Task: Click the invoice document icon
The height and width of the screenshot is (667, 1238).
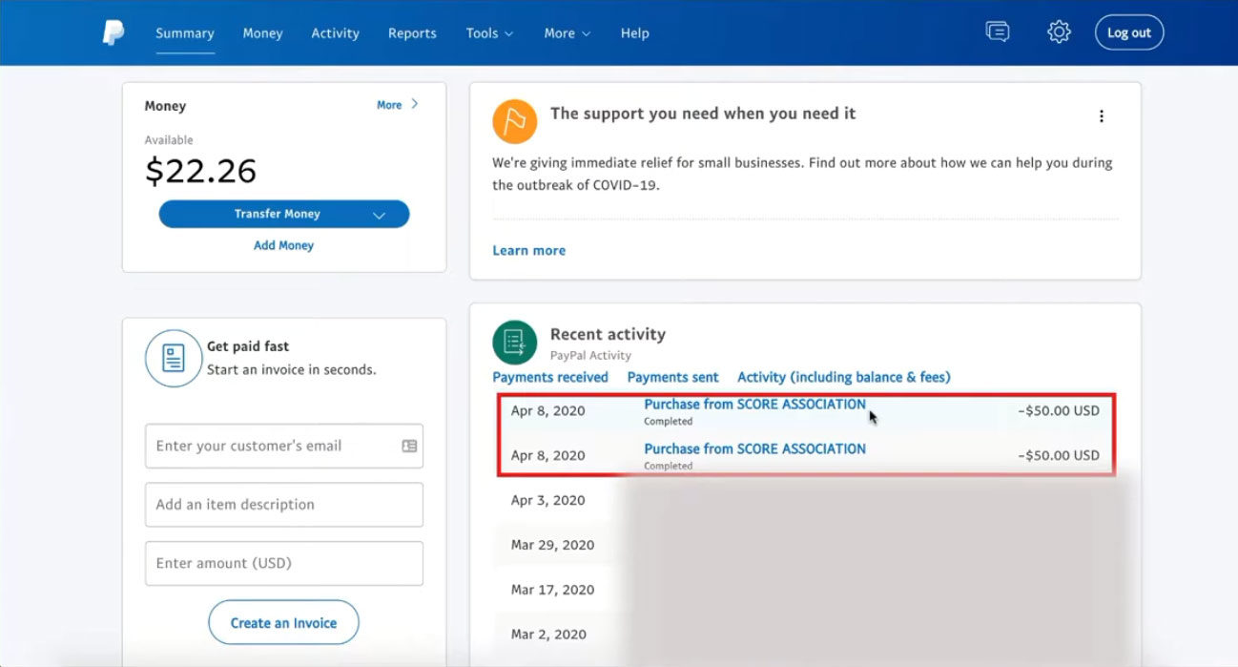Action: 173,358
